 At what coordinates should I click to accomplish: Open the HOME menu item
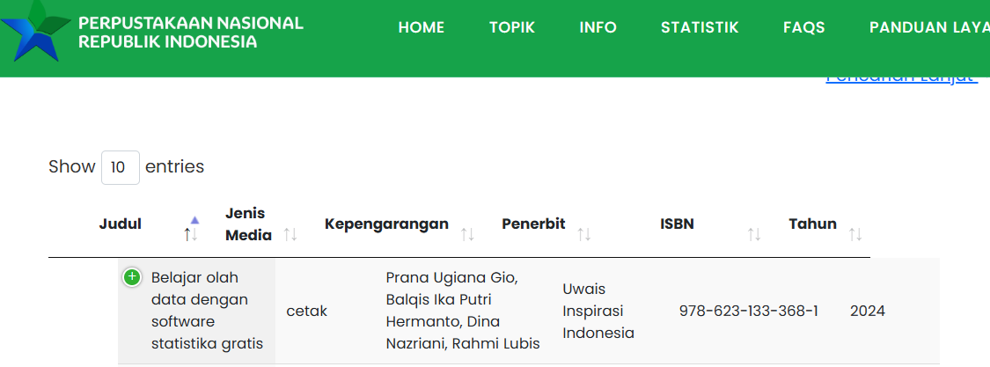point(422,28)
